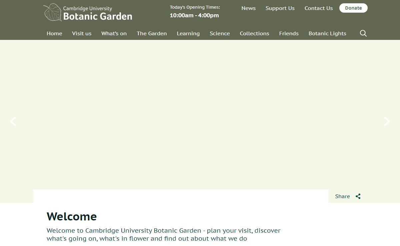Open the search magnifier icon
This screenshot has height=246, width=400.
[363, 33]
